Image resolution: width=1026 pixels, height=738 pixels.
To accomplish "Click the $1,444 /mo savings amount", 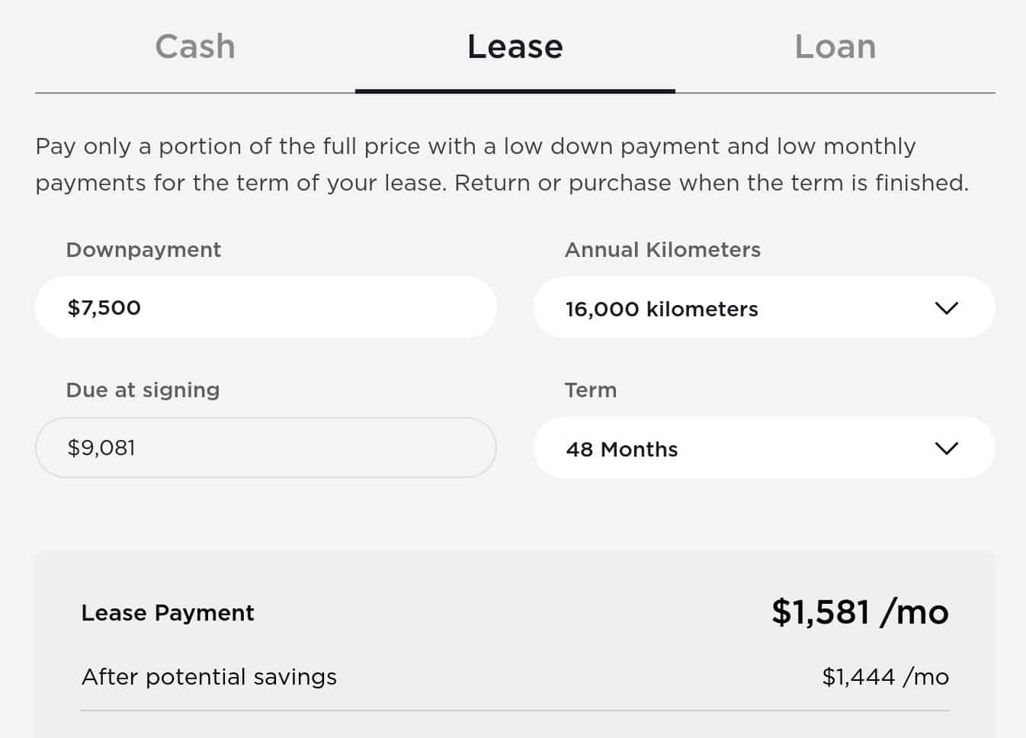I will 885,677.
